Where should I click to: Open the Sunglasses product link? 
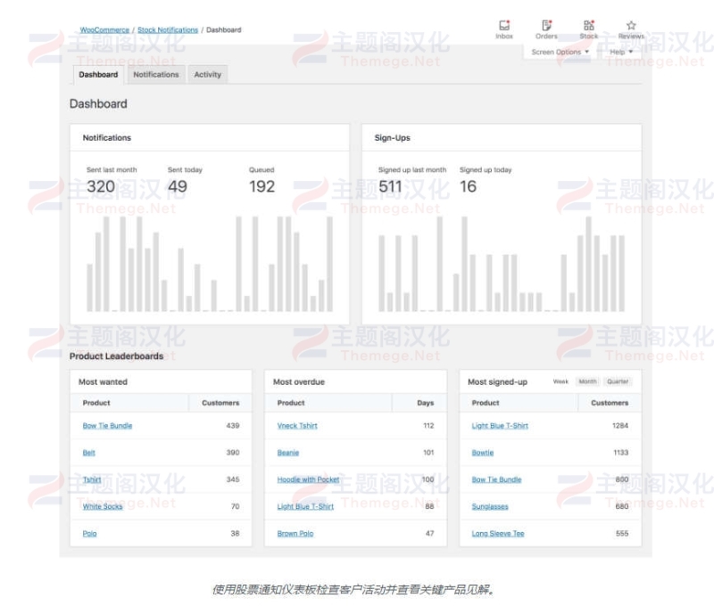click(490, 506)
